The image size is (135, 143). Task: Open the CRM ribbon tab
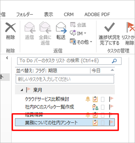point(69,15)
